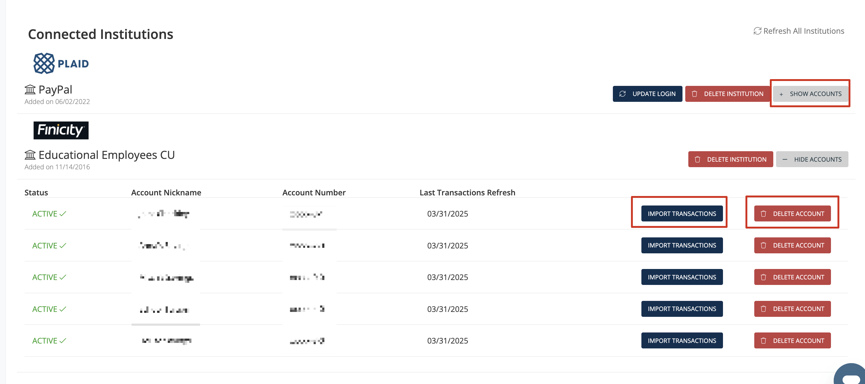The image size is (865, 384).
Task: Import transactions for the first account
Action: 682,214
